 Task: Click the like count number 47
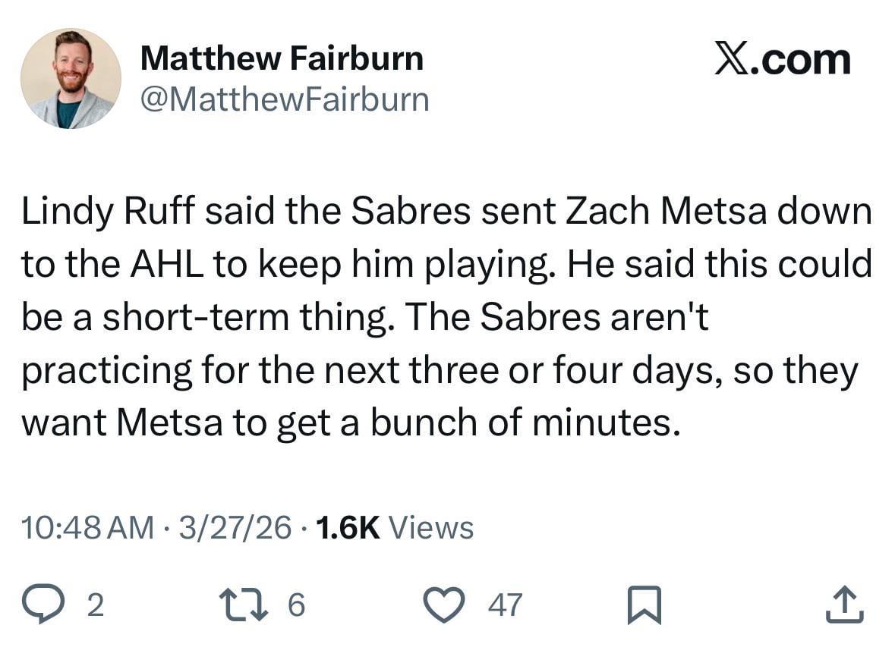tap(505, 605)
